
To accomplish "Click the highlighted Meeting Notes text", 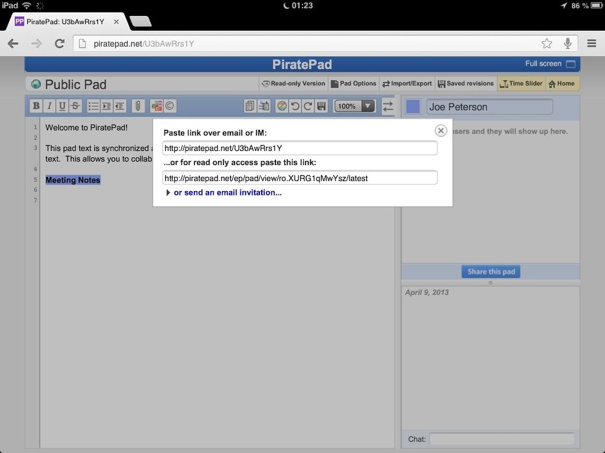I will 73,180.
